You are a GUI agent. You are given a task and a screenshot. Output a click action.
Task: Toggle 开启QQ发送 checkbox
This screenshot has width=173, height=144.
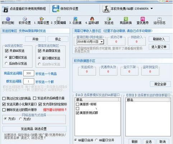[6, 51]
